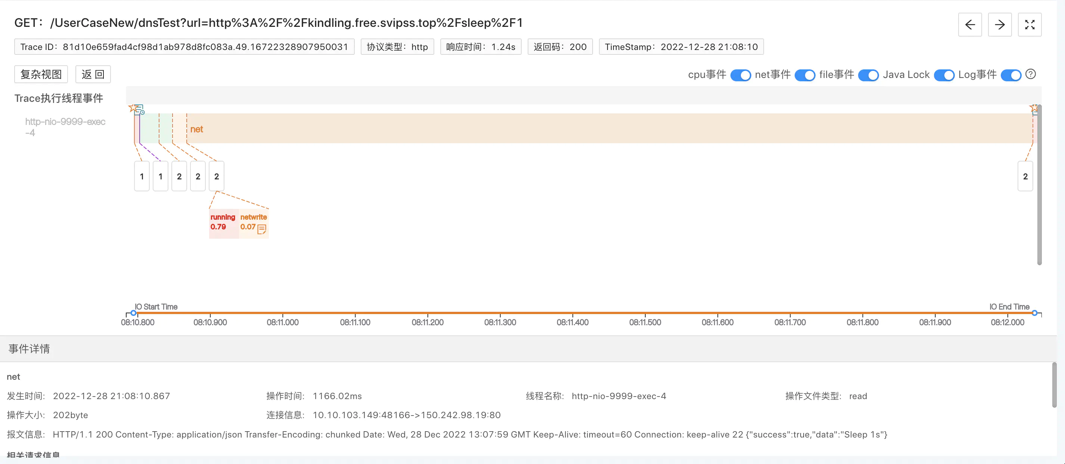The height and width of the screenshot is (464, 1065).
Task: Select the orange net segment in thread row
Action: (579, 129)
